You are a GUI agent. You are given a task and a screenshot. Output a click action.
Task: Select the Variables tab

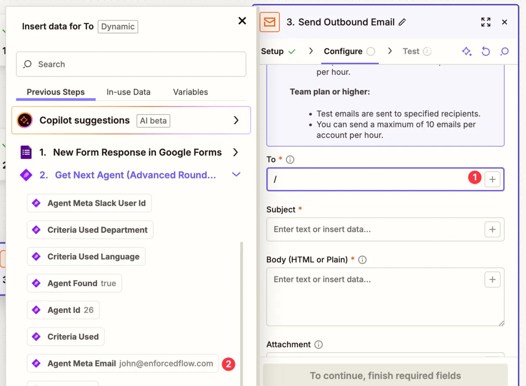tap(190, 92)
